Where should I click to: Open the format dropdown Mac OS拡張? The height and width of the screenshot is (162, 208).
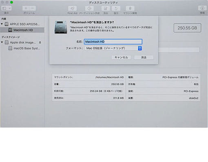(x=113, y=48)
